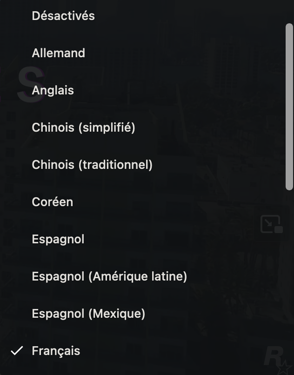Screen dimensions: 294x375
Task: Turn subtitles off with Désactivés
Action: (x=63, y=16)
